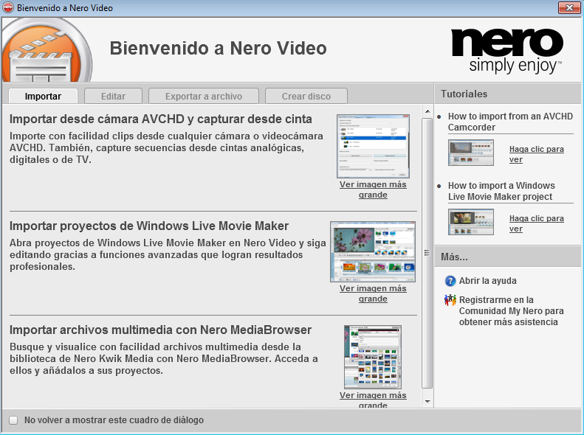Click the scrollbar up arrow
The image size is (584, 435).
click(x=427, y=111)
